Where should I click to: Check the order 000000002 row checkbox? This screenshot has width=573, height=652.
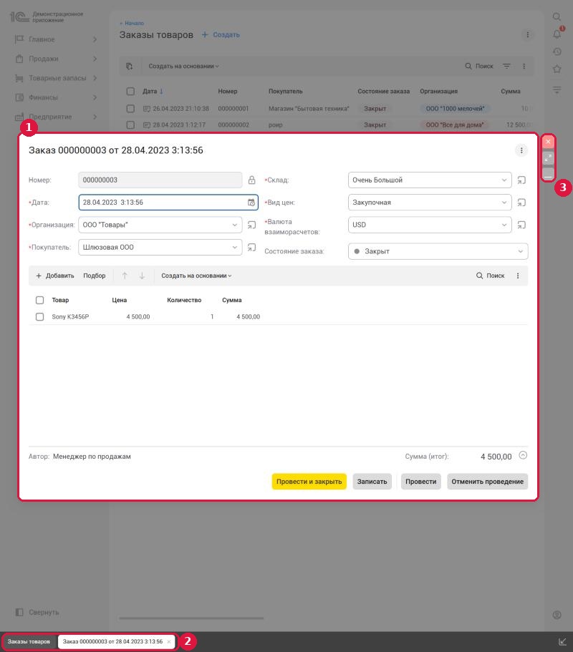[130, 125]
